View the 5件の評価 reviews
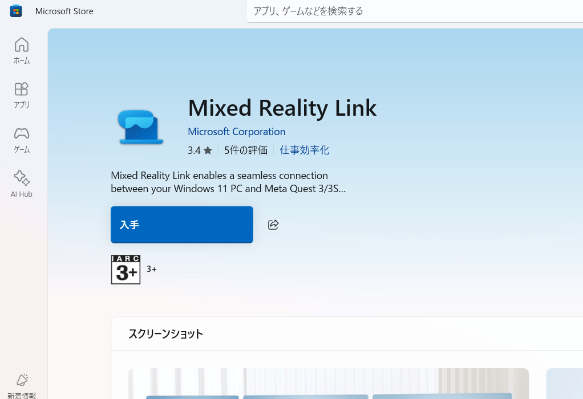Screen dimensions: 583x399 pyautogui.click(x=245, y=150)
